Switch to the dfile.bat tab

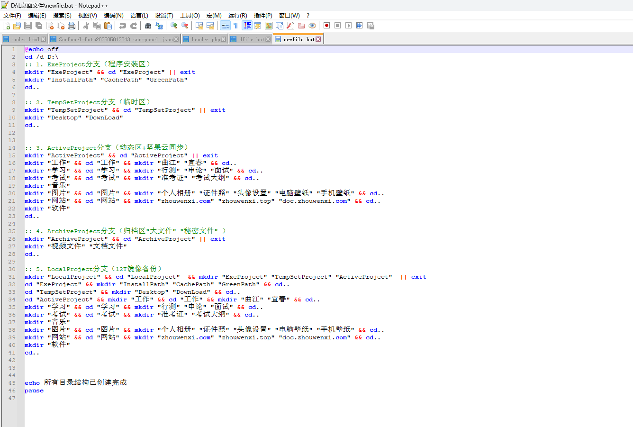251,39
